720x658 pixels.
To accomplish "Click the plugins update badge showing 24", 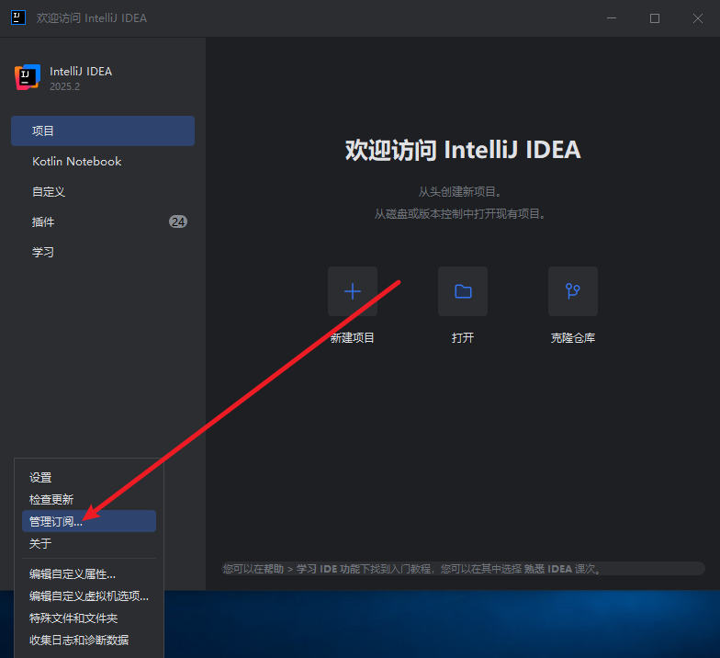I will click(x=178, y=222).
